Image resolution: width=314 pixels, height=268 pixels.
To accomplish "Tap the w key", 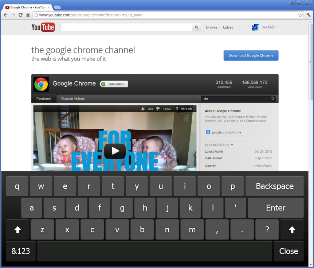I will tap(41, 186).
